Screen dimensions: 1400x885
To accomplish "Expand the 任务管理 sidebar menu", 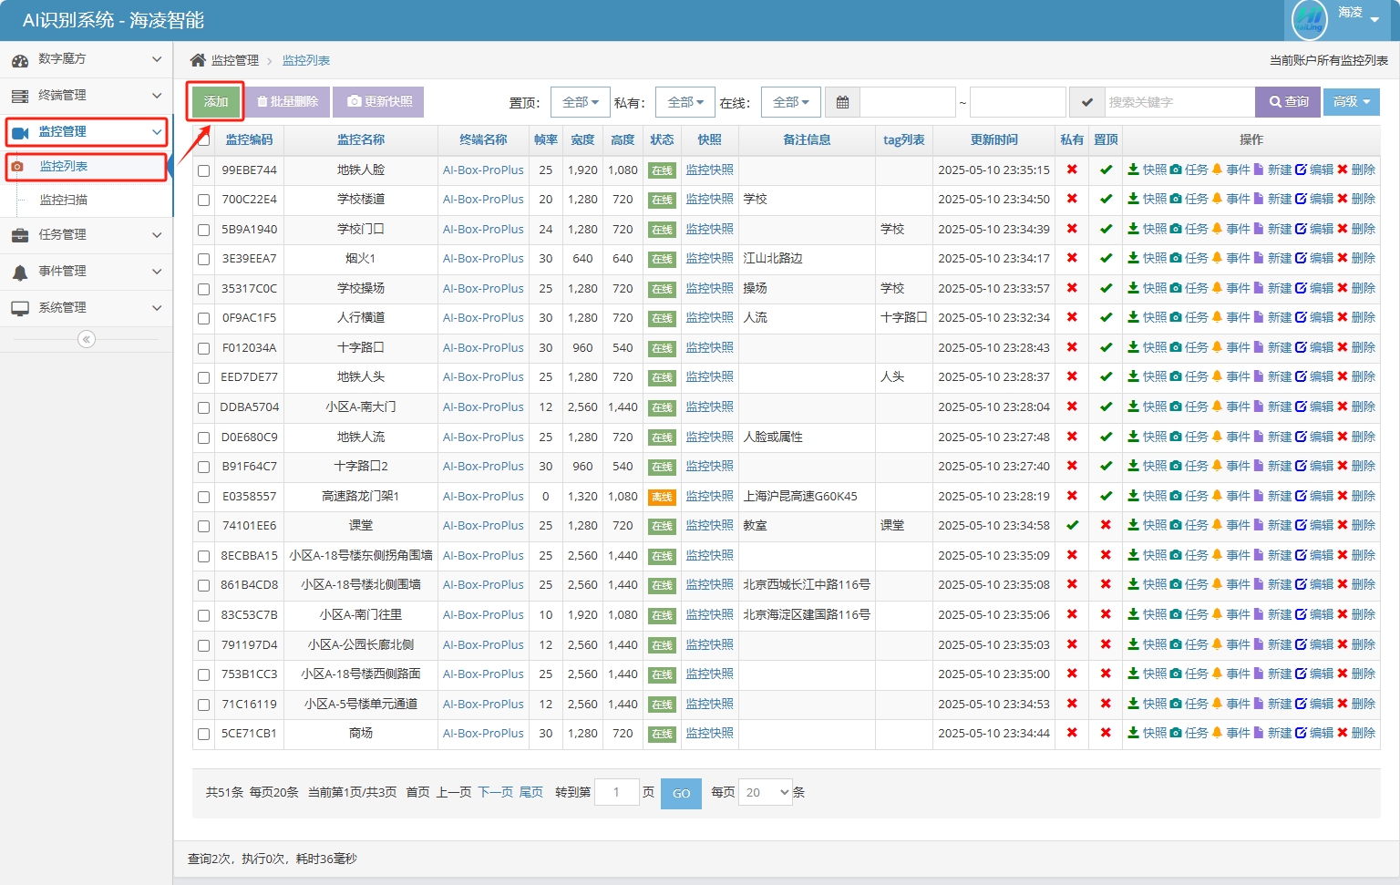I will [86, 235].
